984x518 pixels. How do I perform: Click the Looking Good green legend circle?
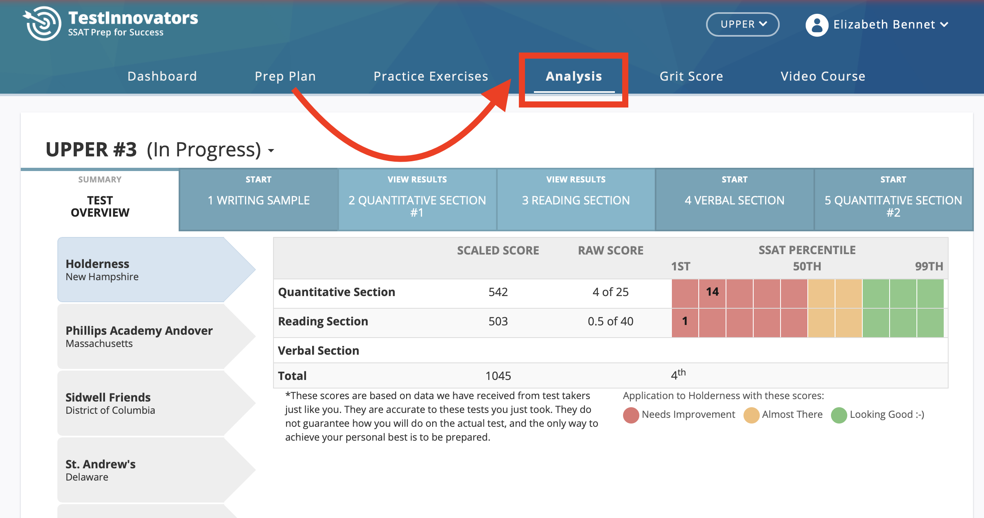click(840, 414)
